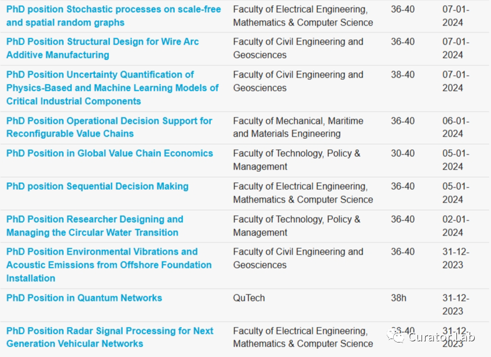Viewport: 491px width, 357px height.
Task: Open Uncertainty Quantification PhD position link
Action: click(112, 88)
